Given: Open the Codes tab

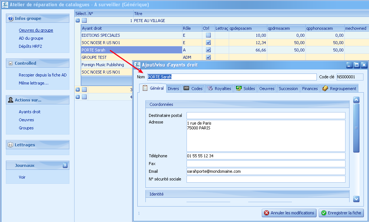Looking at the screenshot, I should [193, 89].
